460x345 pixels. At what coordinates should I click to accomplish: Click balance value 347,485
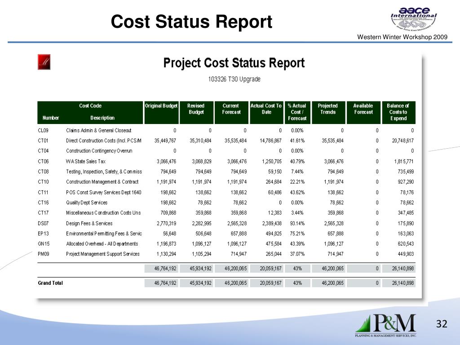coord(406,212)
